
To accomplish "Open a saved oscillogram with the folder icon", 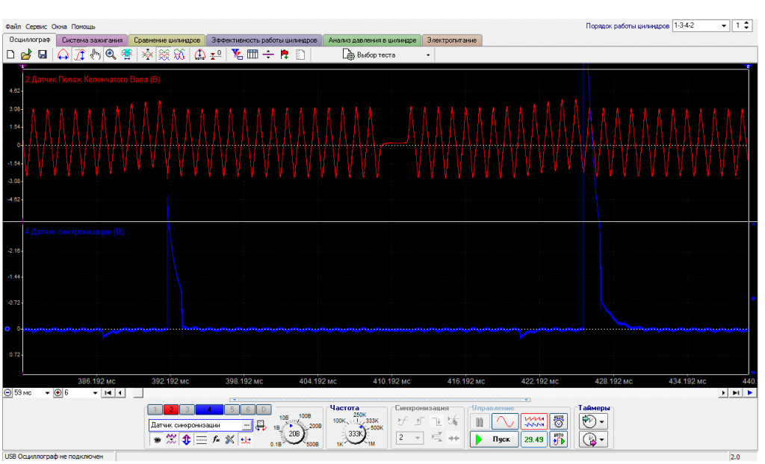I will click(26, 55).
